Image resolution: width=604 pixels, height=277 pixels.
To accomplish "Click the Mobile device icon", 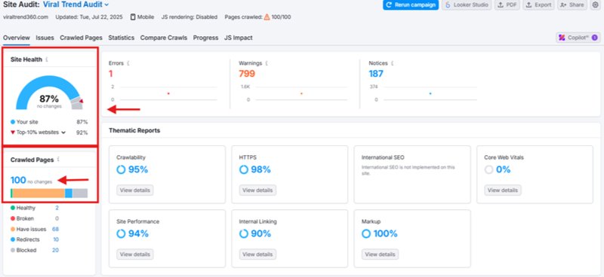I will 133,17.
